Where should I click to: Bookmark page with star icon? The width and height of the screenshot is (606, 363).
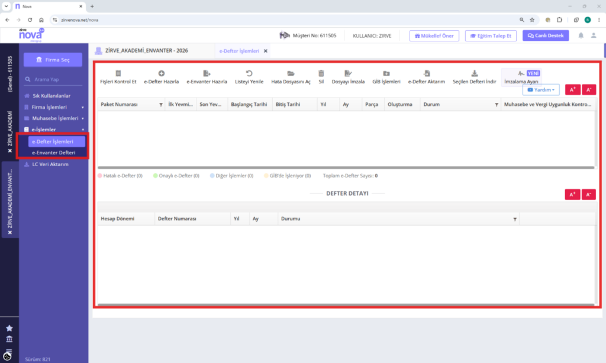click(532, 20)
